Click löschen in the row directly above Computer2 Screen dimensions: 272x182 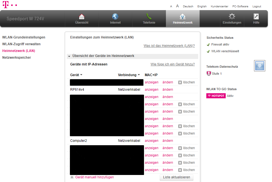[x=186, y=133]
